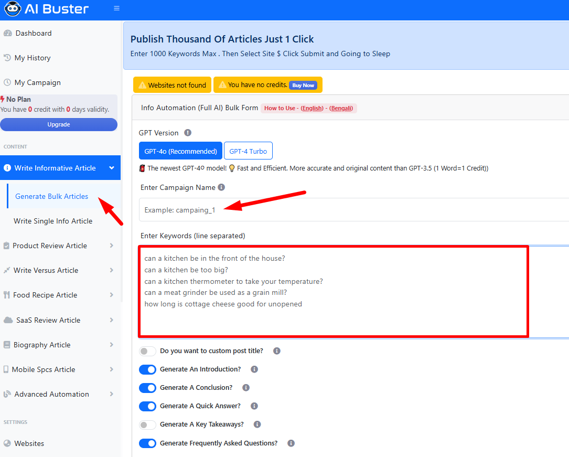
Task: Click the Enter Campaign Name info icon
Action: pos(221,187)
